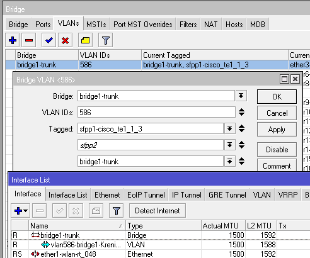Confirm VLAN dialog with OK
Screen dimensions: 310x258
click(277, 97)
